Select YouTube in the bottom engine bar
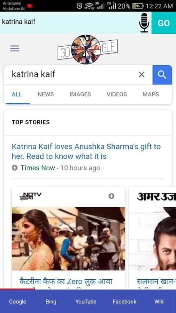Image resolution: width=176 pixels, height=313 pixels. point(86,302)
